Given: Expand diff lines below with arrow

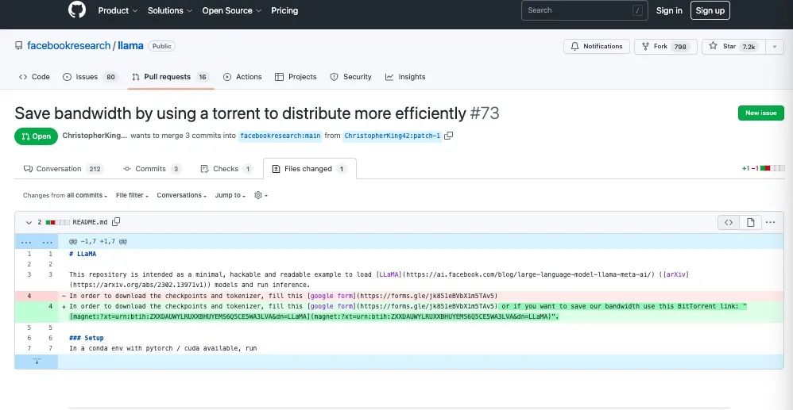Looking at the screenshot, I should [36, 361].
